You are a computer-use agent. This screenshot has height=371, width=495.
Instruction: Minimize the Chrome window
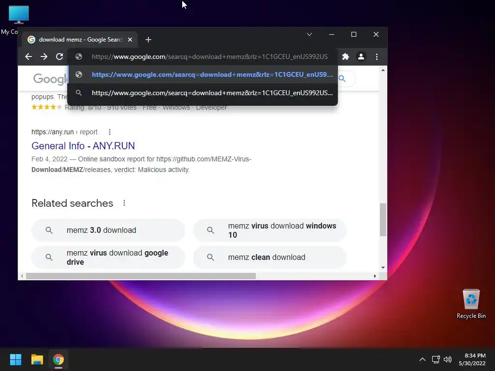click(332, 34)
